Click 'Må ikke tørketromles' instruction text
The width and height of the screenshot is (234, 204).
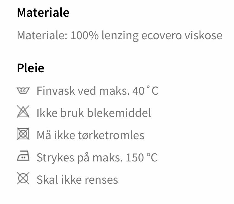pyautogui.click(x=90, y=135)
